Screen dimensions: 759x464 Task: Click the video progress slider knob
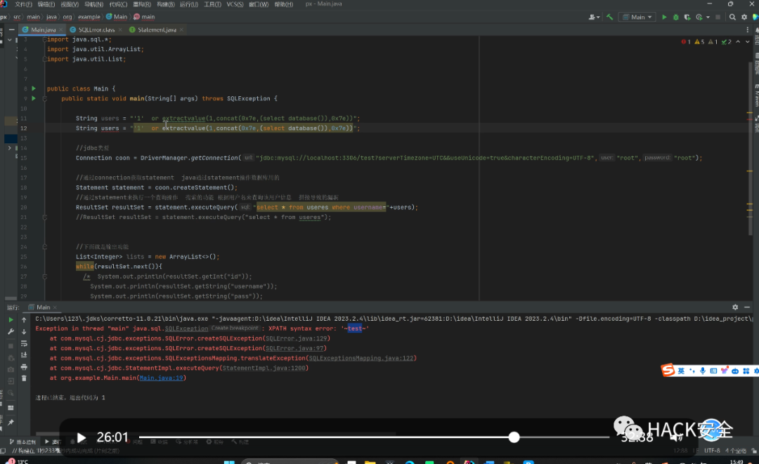[x=514, y=437]
